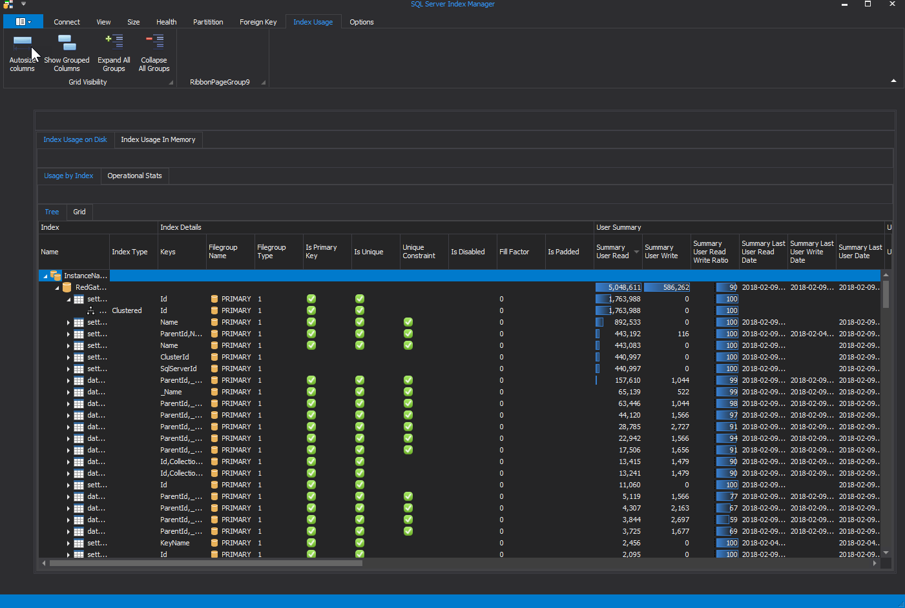Go to the Partitition ribbon tab

click(208, 22)
